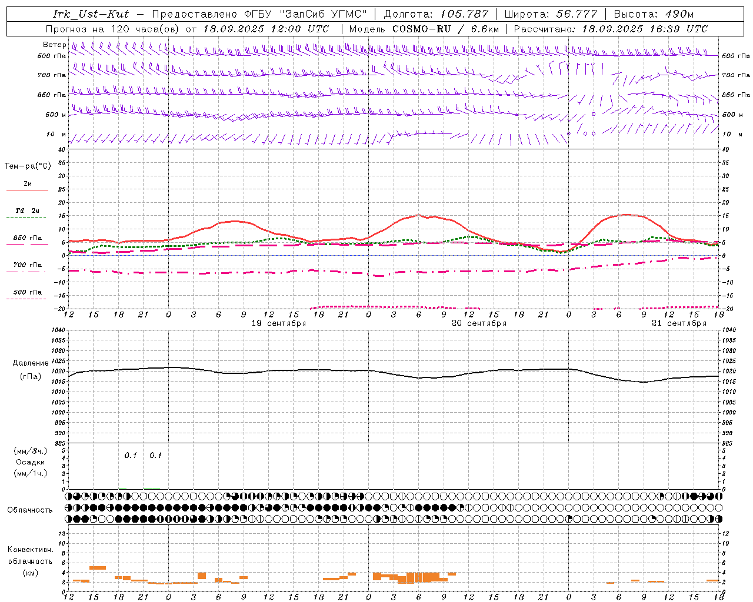
Task: Select the text Предоставлено ФГБУ "ЗапСиб УГМС"
Action: click(260, 14)
